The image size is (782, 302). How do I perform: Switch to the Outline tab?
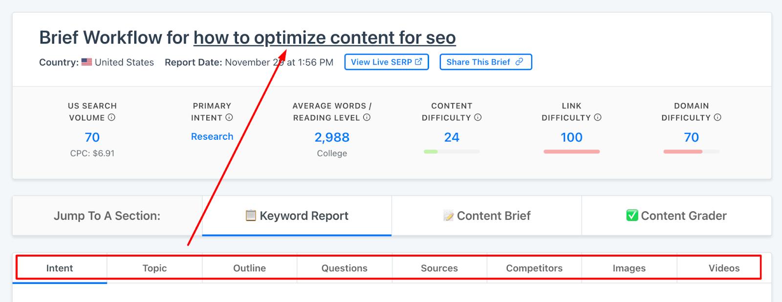point(250,268)
